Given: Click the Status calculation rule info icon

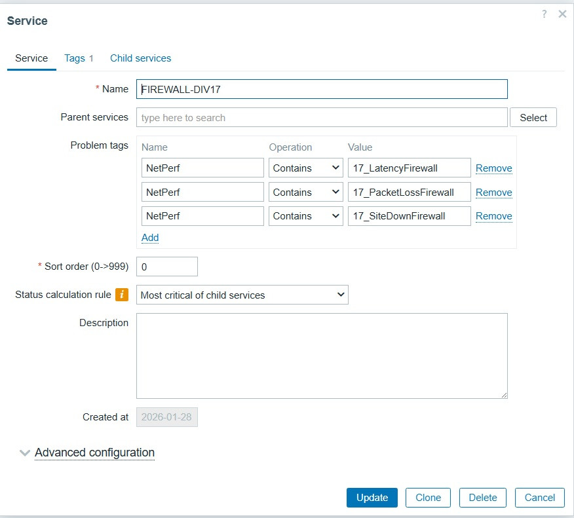Looking at the screenshot, I should [121, 295].
